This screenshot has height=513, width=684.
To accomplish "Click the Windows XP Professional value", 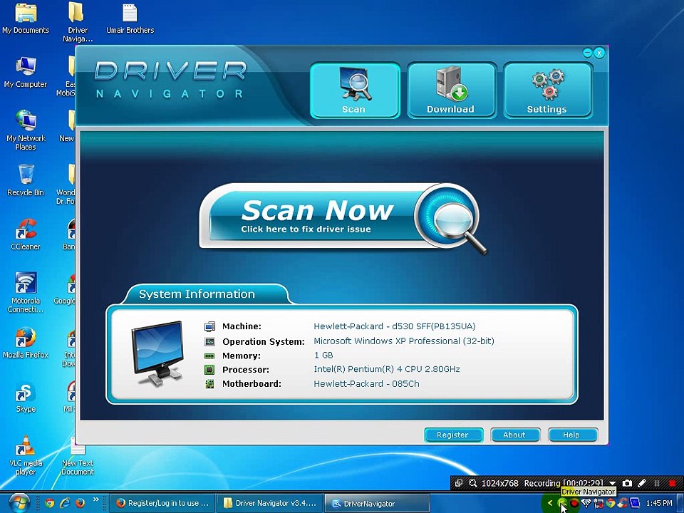I will [404, 341].
